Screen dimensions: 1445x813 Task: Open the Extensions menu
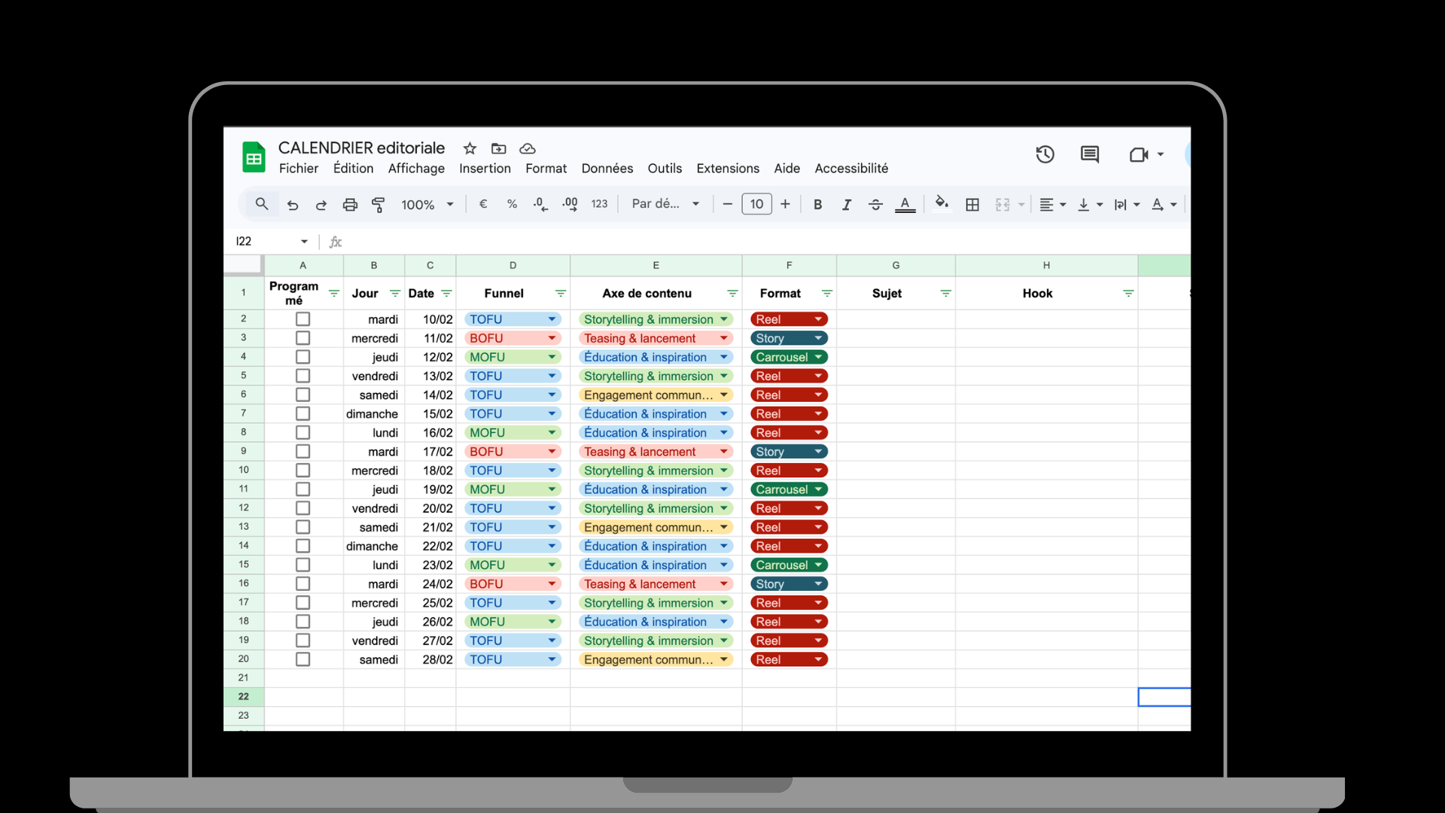727,169
